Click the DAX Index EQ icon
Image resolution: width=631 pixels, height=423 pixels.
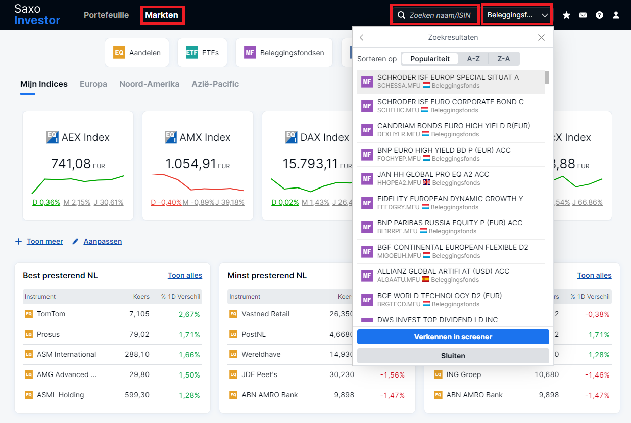291,137
